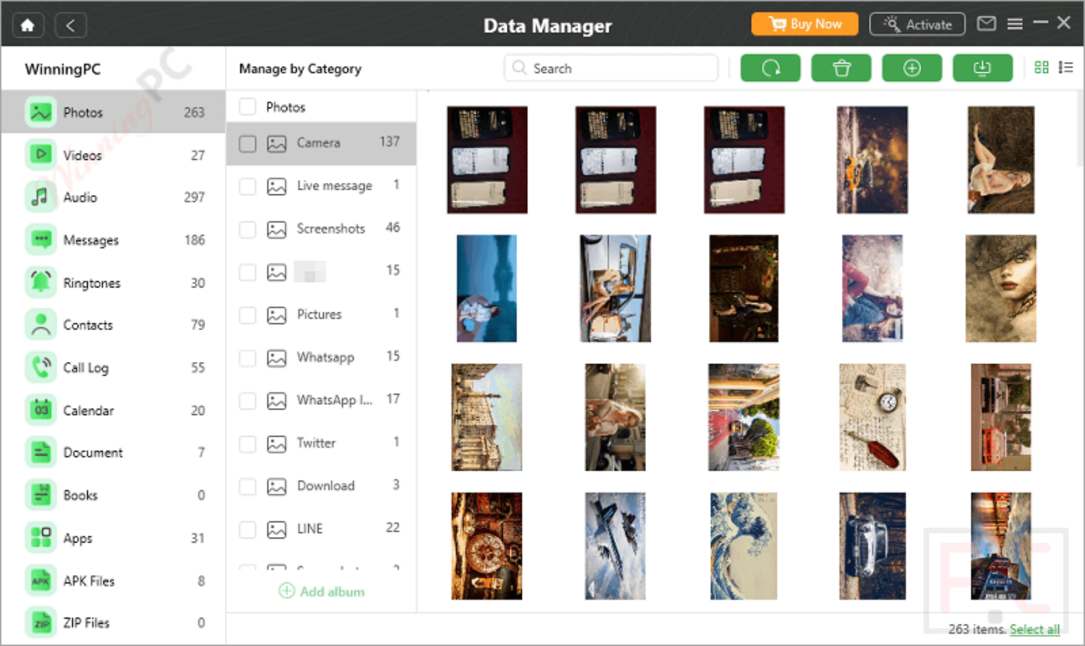1085x646 pixels.
Task: Select the Download album
Action: click(x=322, y=486)
